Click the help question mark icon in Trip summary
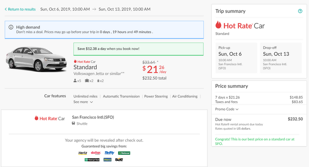 [300, 11]
